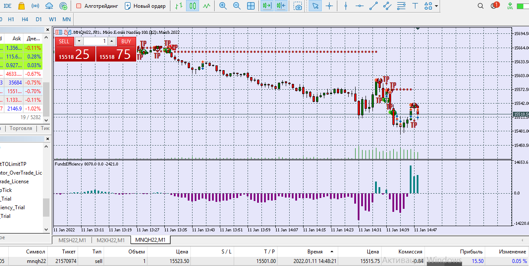Click the green LVL signal icon
Viewport: 529px width, 266px height.
coord(510,6)
